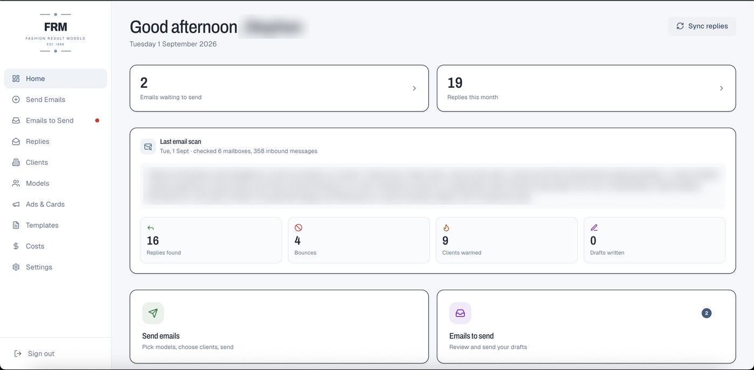The width and height of the screenshot is (754, 370).
Task: Click the Send Emails plus-circle icon
Action: point(16,100)
